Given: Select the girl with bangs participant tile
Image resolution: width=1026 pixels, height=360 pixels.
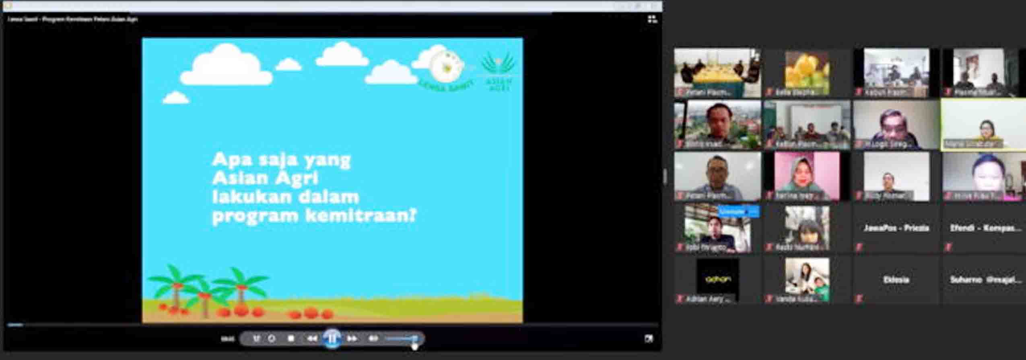Looking at the screenshot, I should tap(807, 228).
